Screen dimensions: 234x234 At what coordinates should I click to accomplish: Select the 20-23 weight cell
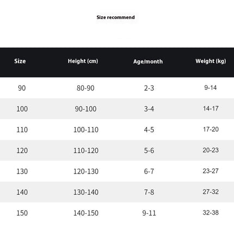211,150
